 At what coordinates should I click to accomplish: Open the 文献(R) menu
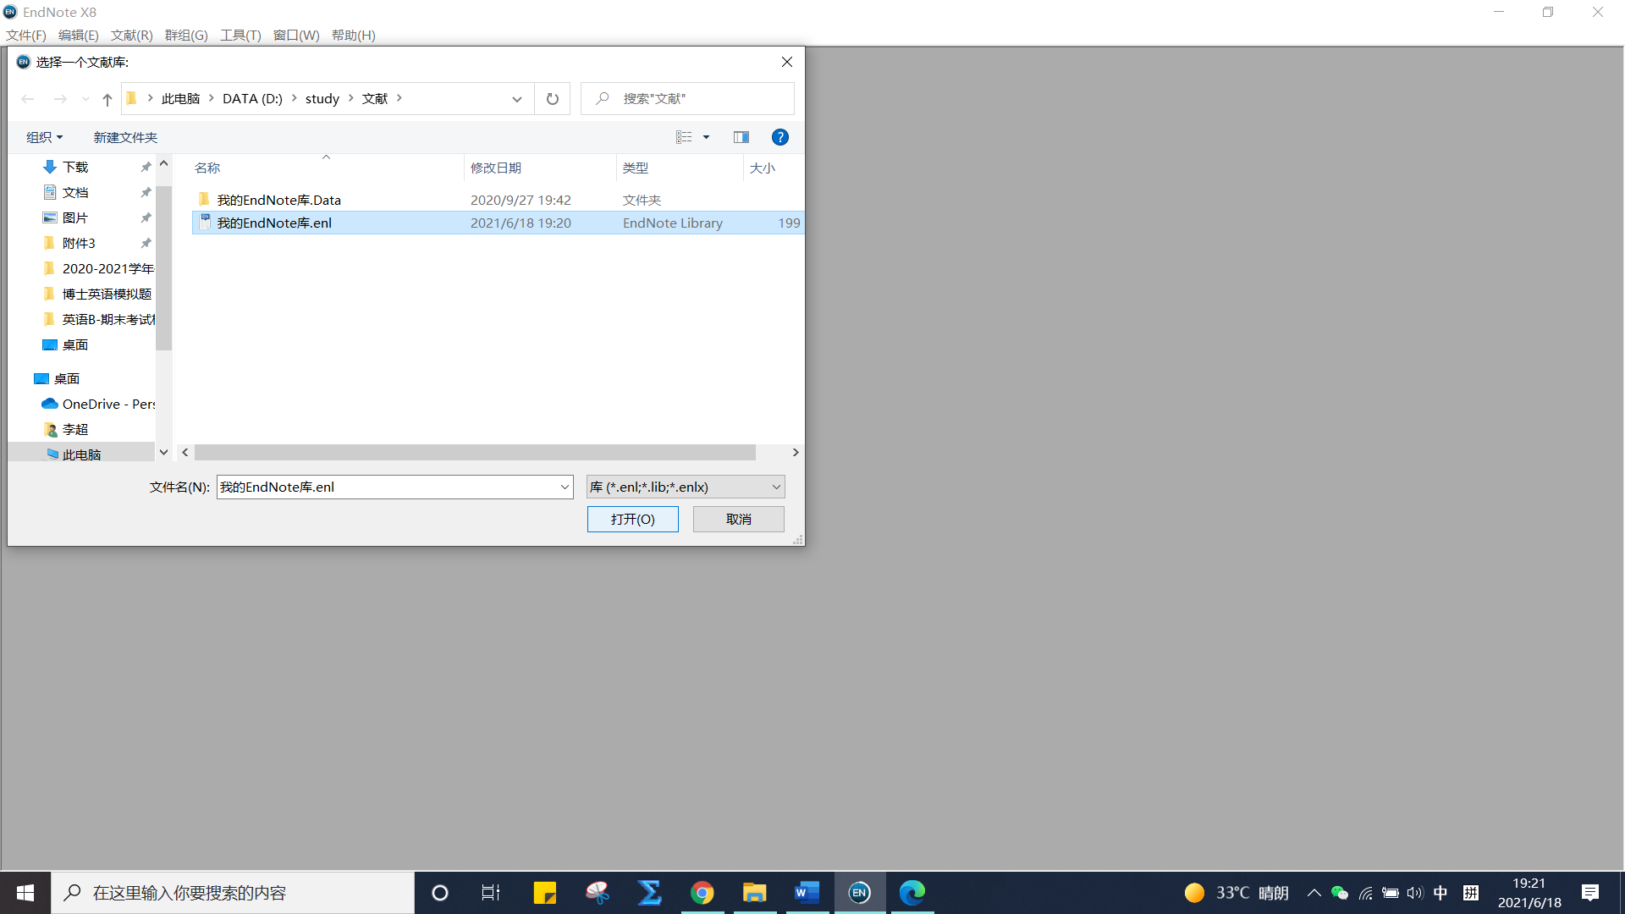pyautogui.click(x=130, y=35)
